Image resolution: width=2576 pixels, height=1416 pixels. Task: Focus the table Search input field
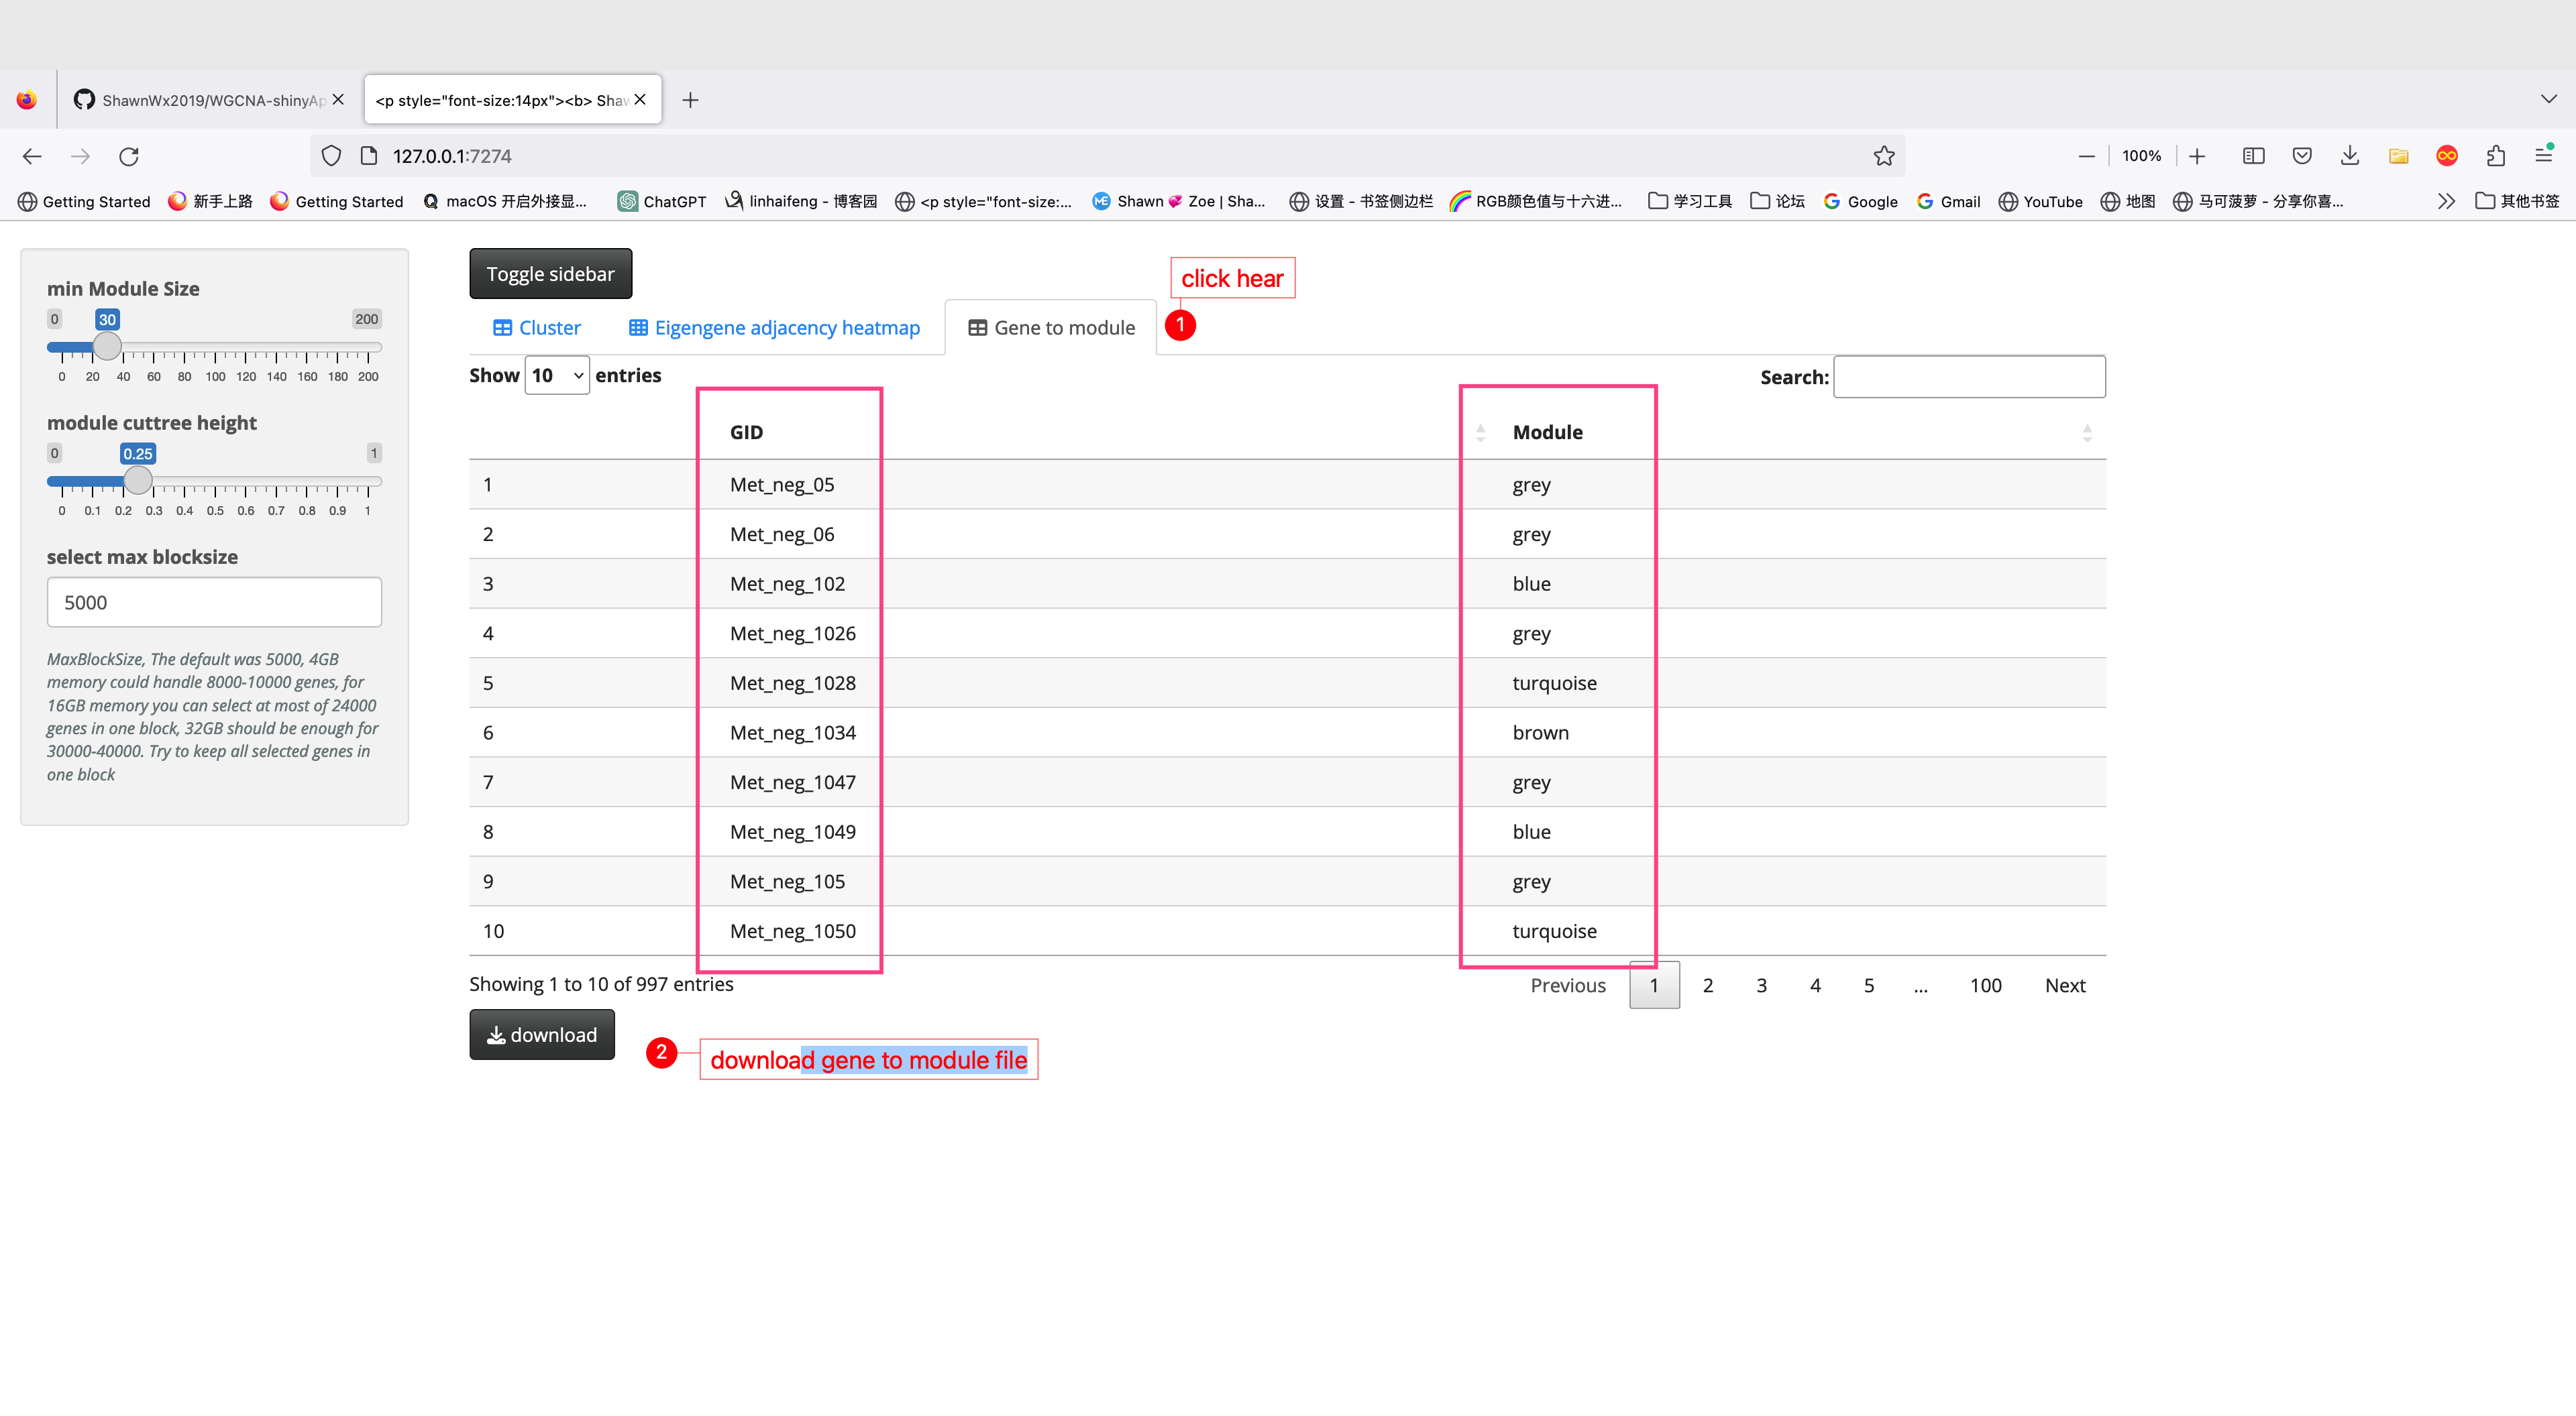click(1968, 377)
